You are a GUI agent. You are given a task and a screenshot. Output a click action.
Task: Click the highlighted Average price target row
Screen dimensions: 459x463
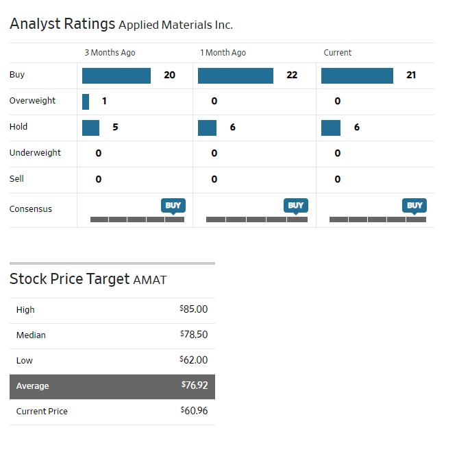(x=112, y=386)
